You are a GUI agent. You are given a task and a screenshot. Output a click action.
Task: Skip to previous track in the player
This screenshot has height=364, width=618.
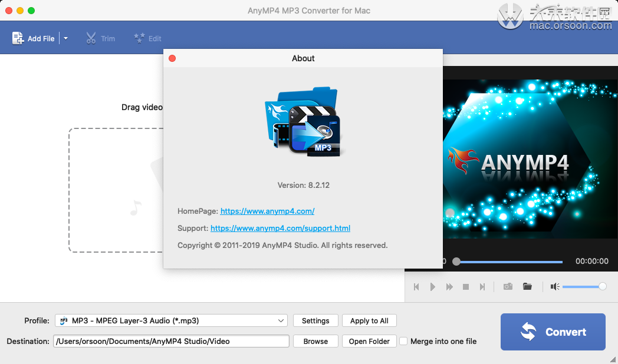coord(416,287)
